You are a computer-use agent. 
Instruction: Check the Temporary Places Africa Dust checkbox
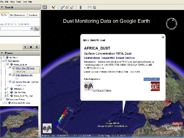6,102
